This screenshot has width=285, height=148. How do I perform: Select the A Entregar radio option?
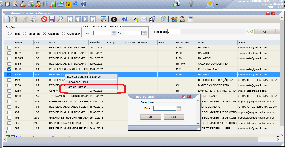[64, 34]
